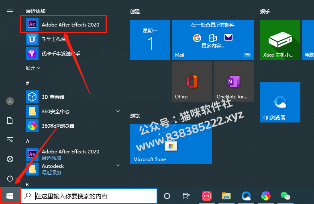The height and width of the screenshot is (204, 314).
Task: Open the user account icon
Action: (10, 101)
